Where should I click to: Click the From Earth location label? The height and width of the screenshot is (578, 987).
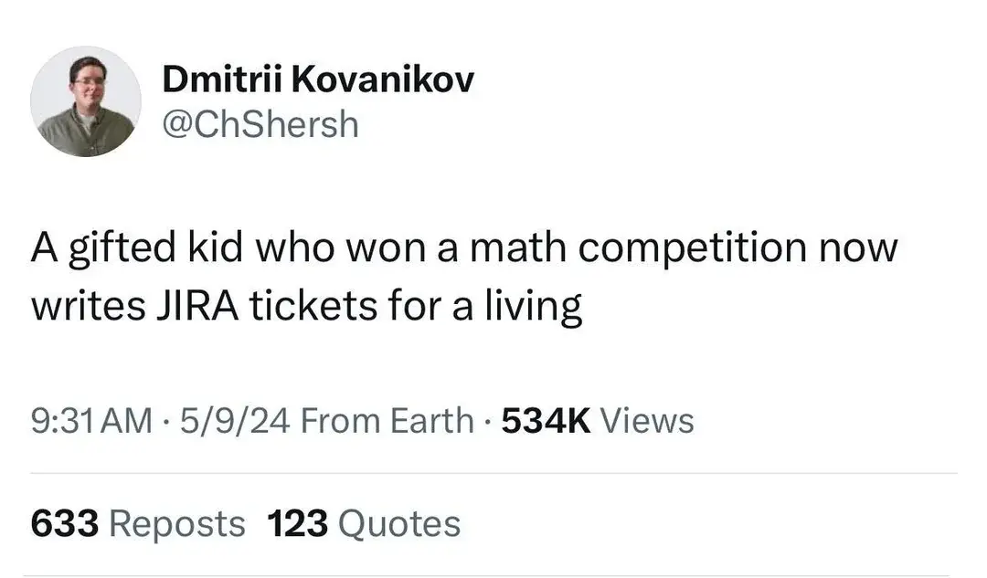click(x=387, y=421)
